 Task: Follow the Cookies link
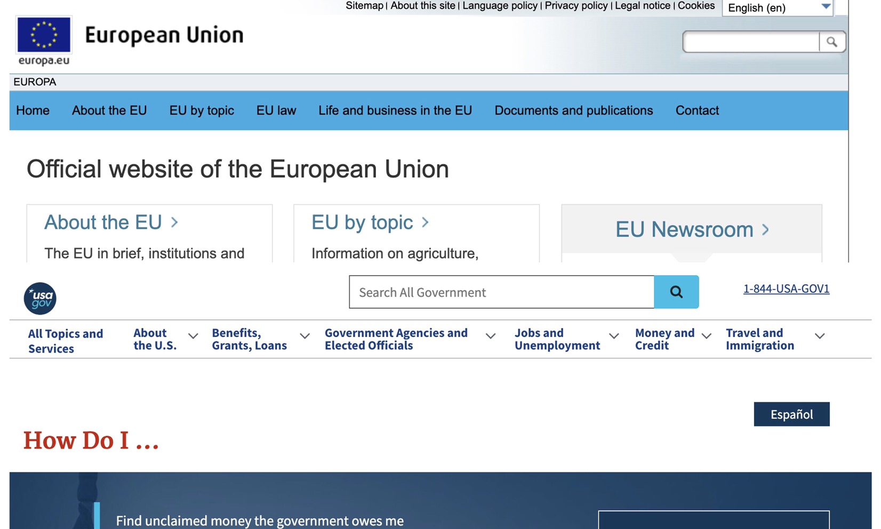pyautogui.click(x=696, y=6)
